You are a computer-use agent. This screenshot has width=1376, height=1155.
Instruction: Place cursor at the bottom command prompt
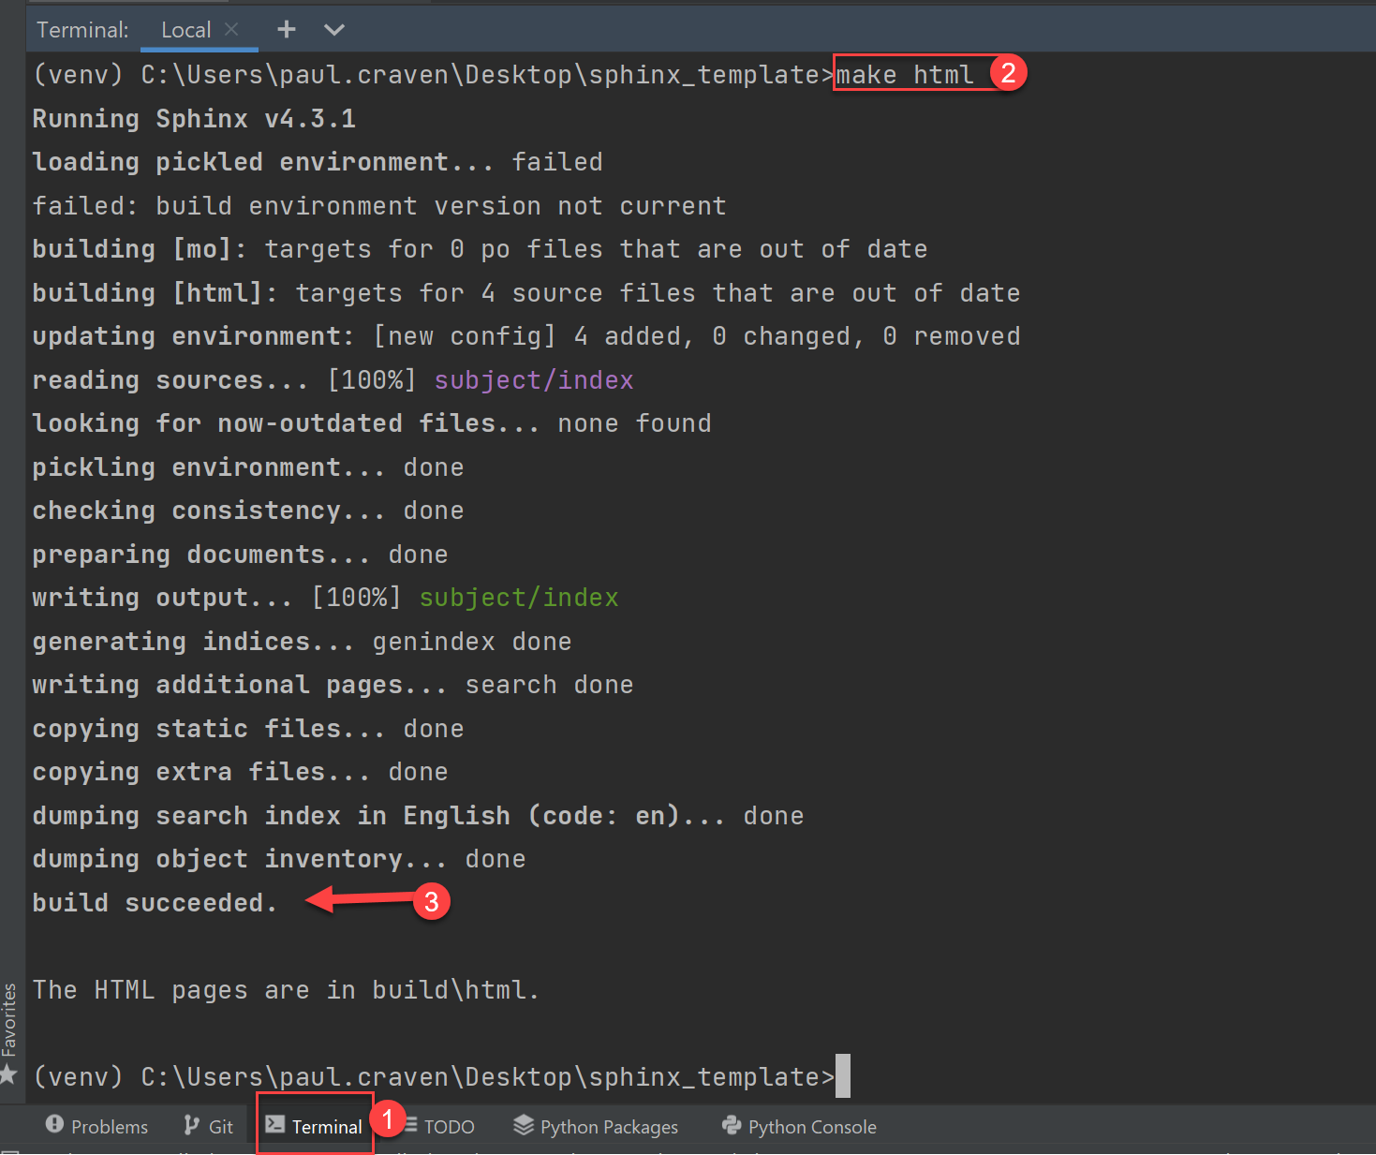(842, 1076)
